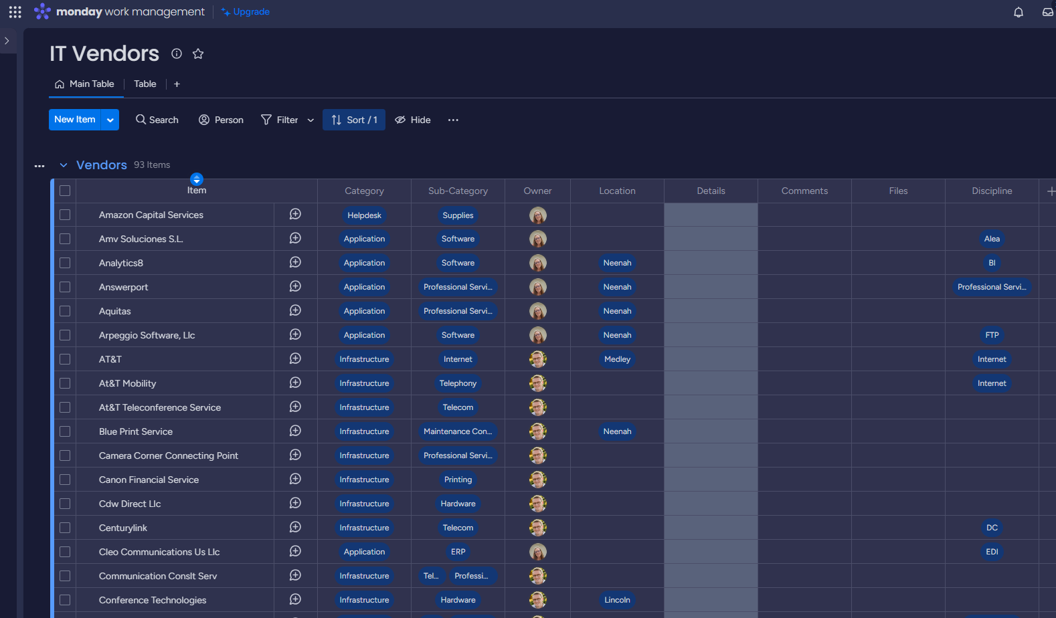Screen dimensions: 1056x618
Task: Star the IT Vendors board
Action: coord(198,54)
